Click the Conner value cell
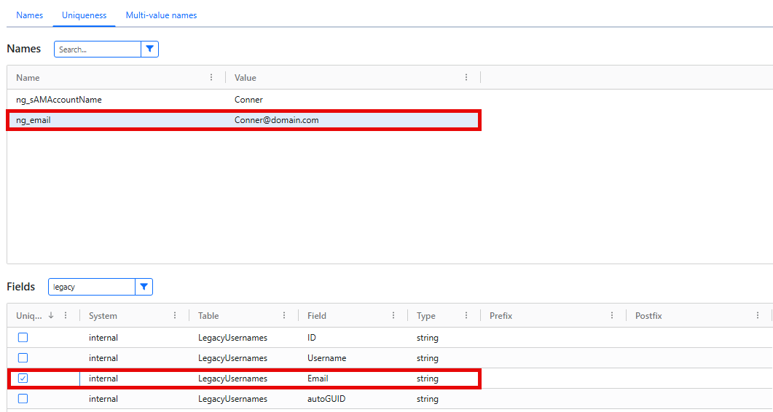773x412 pixels. click(x=248, y=100)
